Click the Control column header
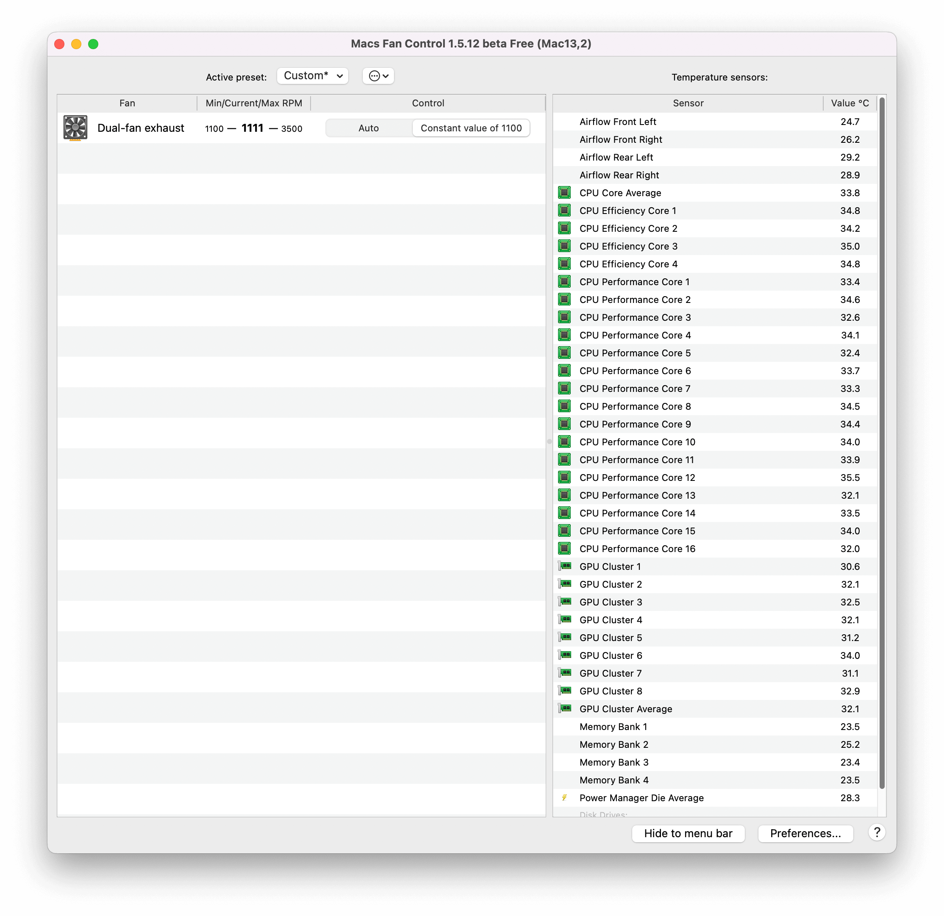Image resolution: width=944 pixels, height=916 pixels. 428,103
